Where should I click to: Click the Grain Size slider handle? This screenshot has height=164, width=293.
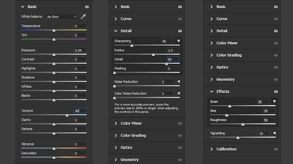click(227, 115)
